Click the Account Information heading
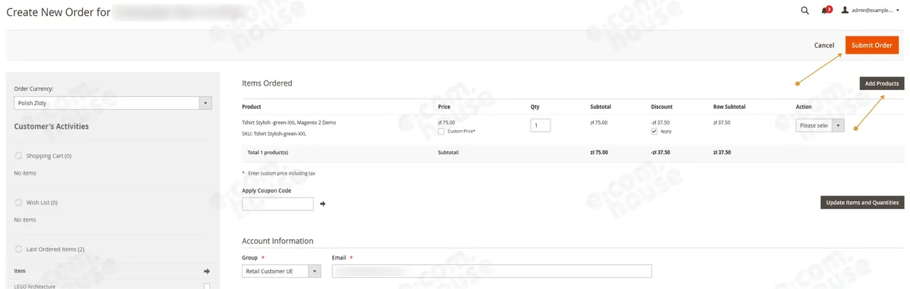The image size is (910, 289). point(278,241)
